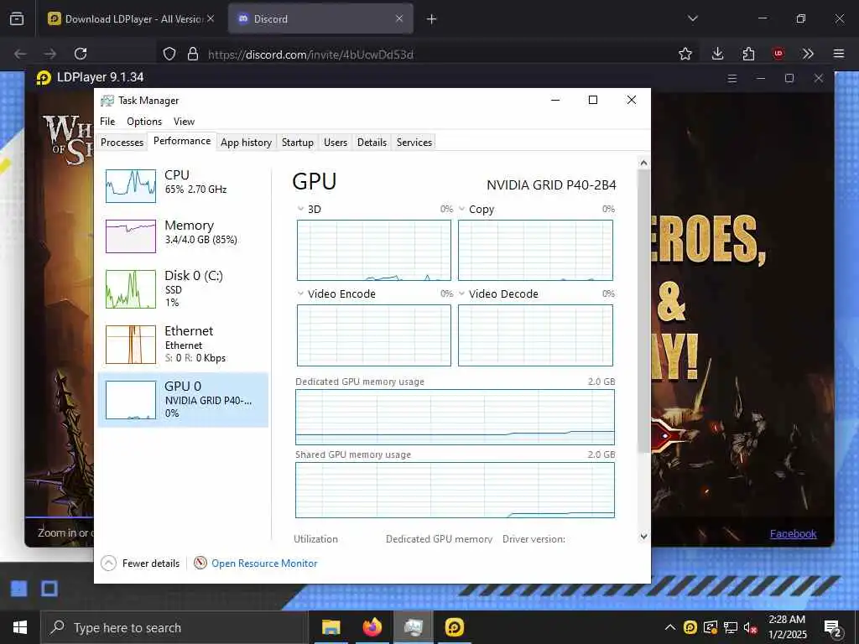The width and height of the screenshot is (859, 644).
Task: Open the File menu in Task Manager
Action: (x=107, y=121)
